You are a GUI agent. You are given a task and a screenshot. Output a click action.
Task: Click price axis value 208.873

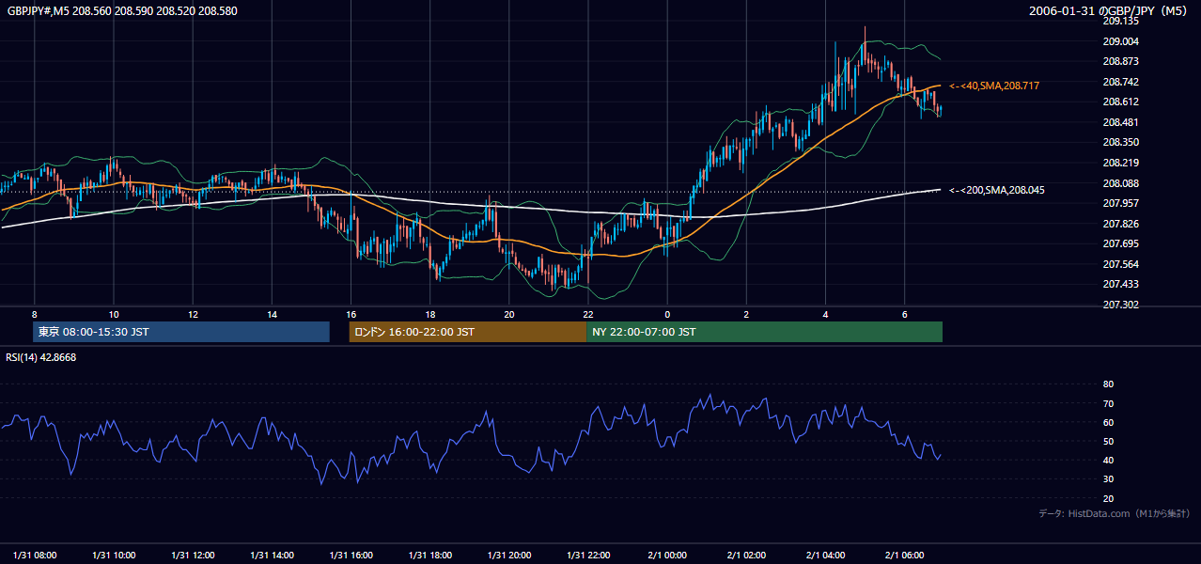[x=1120, y=61]
